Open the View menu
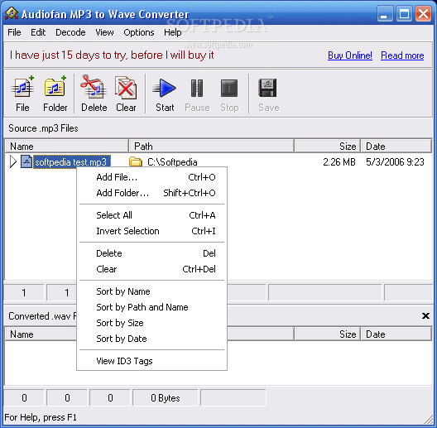 104,32
